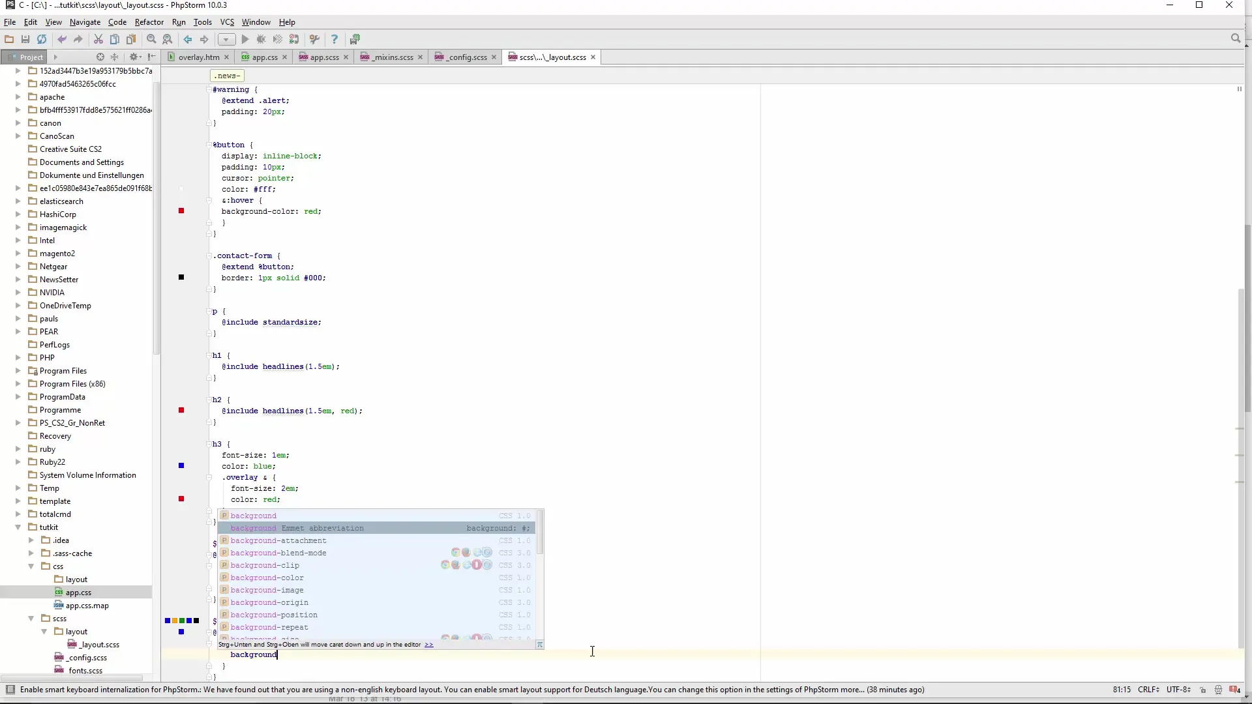The width and height of the screenshot is (1252, 704).
Task: Choose the background Emmet abbreviation suggestion
Action: click(377, 528)
